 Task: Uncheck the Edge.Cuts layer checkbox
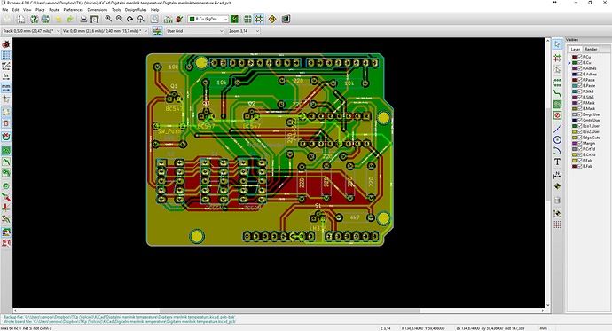click(579, 138)
